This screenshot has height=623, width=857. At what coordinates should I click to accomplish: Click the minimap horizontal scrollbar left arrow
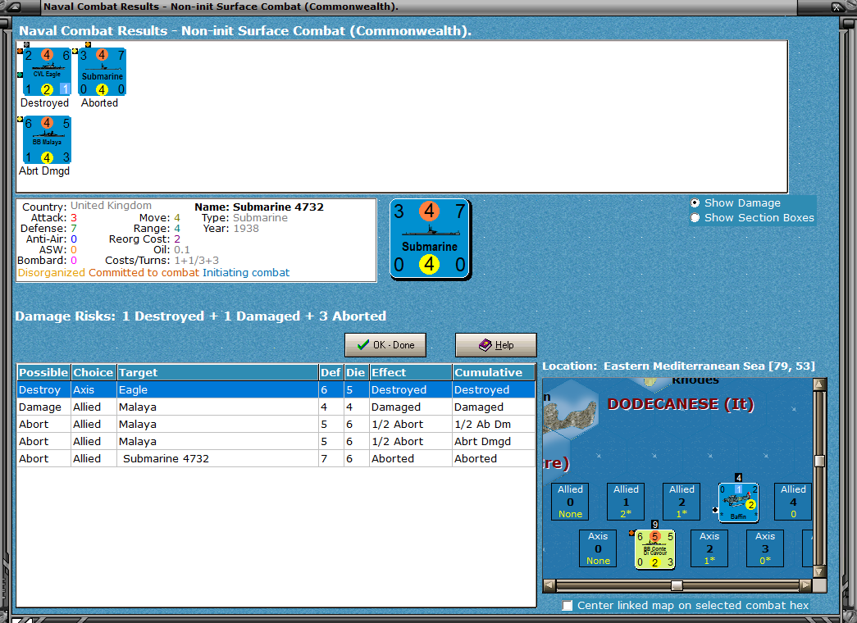click(x=549, y=585)
